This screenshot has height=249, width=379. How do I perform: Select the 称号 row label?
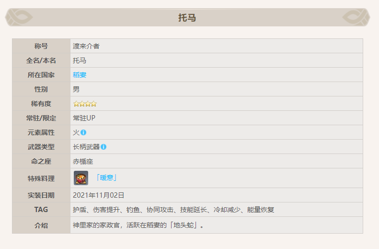41,46
